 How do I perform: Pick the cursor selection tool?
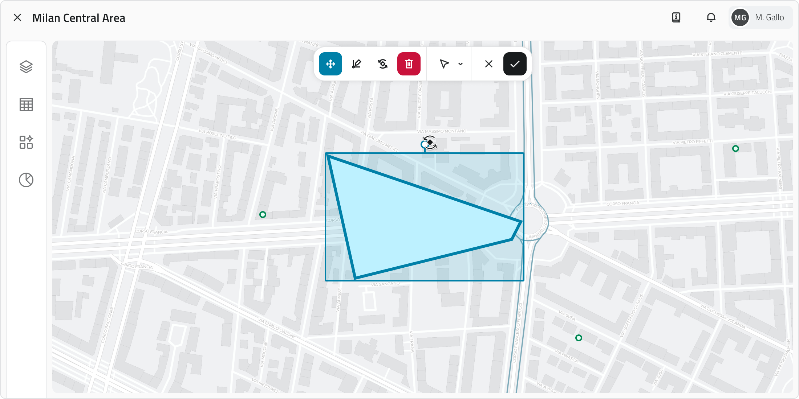click(x=444, y=64)
